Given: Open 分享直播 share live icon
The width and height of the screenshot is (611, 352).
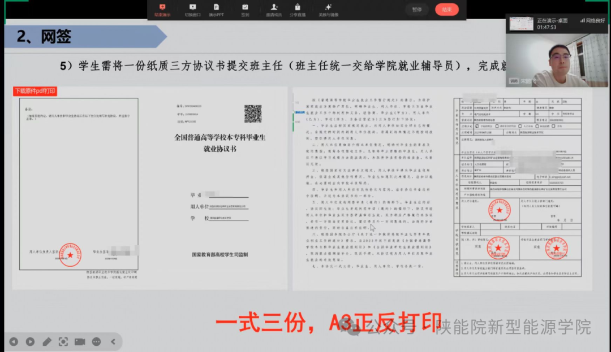Looking at the screenshot, I should point(298,10).
